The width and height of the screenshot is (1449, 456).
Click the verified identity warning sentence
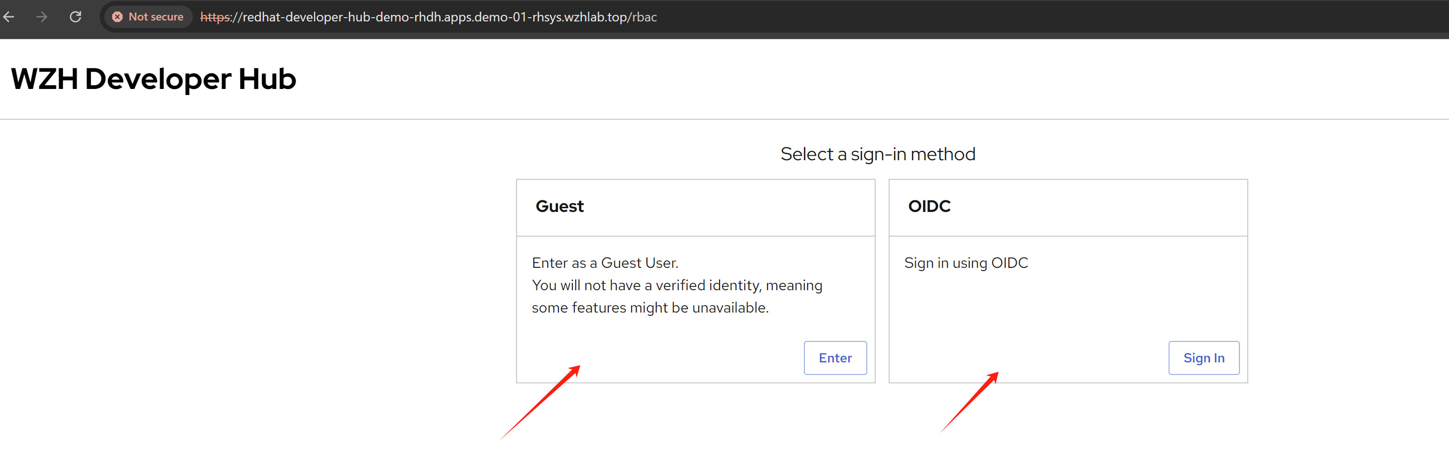677,285
